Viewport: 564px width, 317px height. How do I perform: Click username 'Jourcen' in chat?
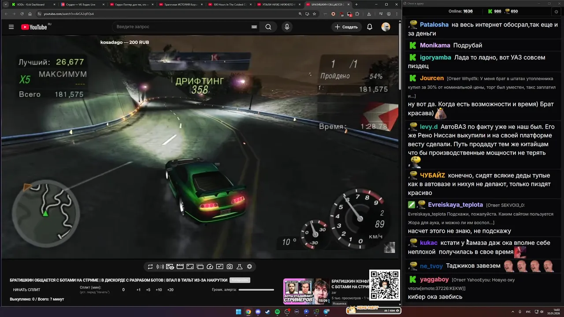pyautogui.click(x=432, y=78)
